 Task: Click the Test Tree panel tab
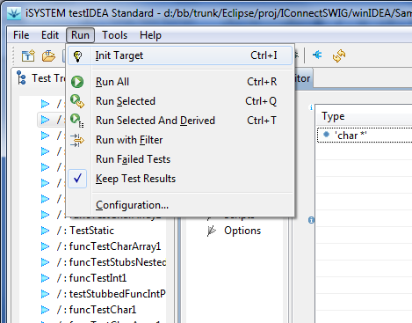[41, 78]
